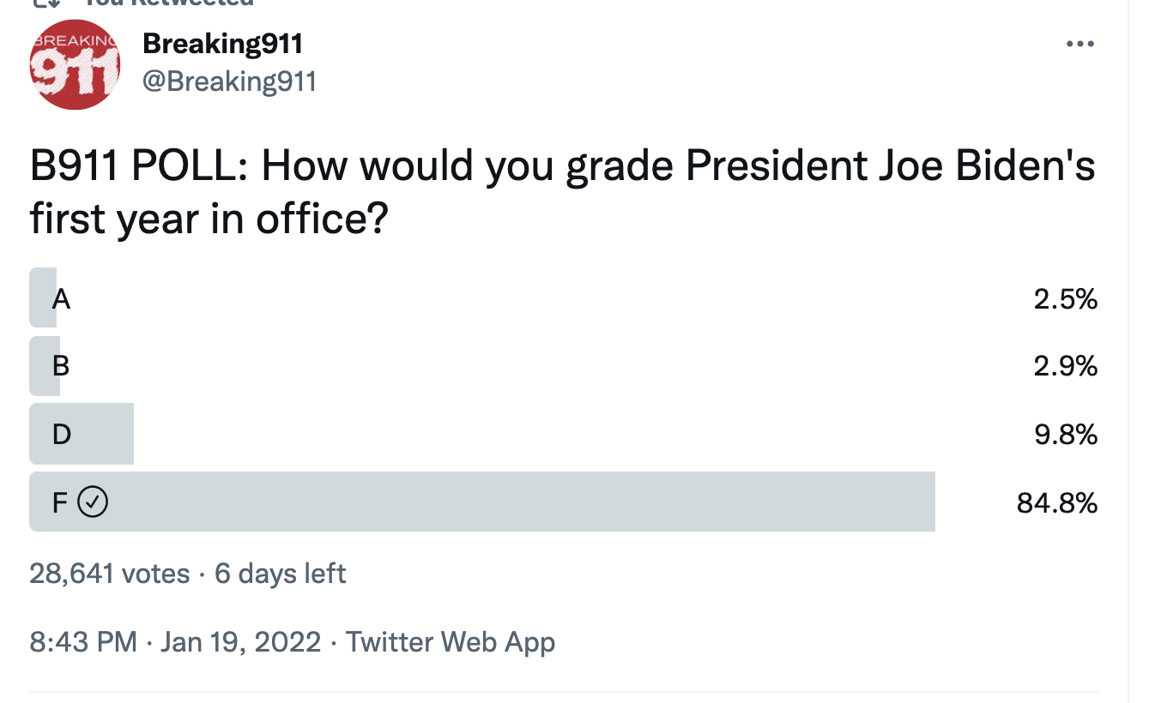The image size is (1155, 703).
Task: Select poll option D
Action: 62,434
